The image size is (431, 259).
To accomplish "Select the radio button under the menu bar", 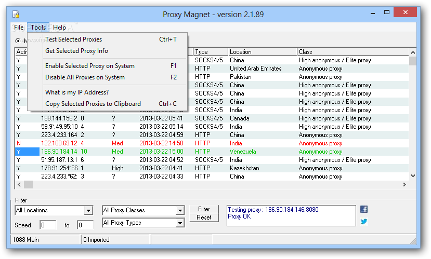I will 18,40.
